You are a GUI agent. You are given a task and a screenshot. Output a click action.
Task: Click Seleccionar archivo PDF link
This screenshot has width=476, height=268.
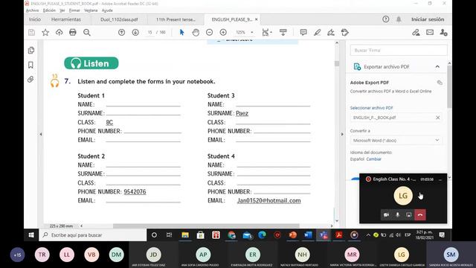371,108
